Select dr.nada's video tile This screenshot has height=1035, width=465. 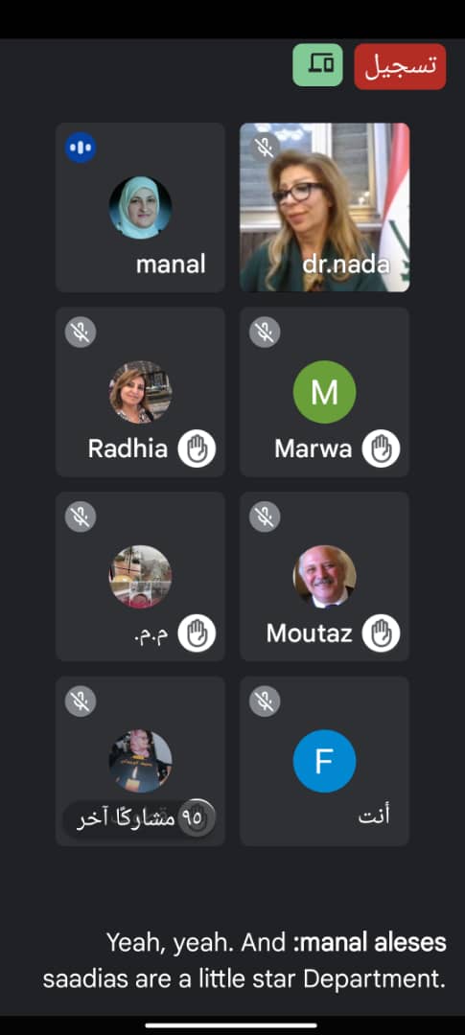pos(324,207)
